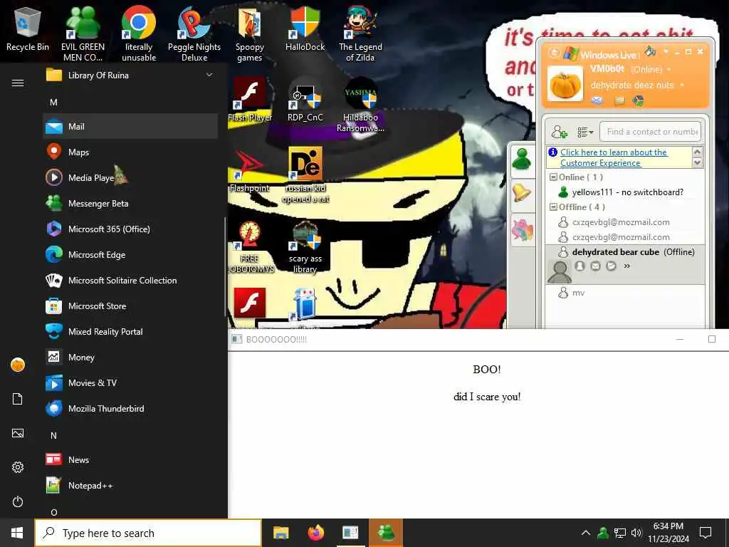
Task: Launch Notepad++ from Start menu
Action: 130,485
